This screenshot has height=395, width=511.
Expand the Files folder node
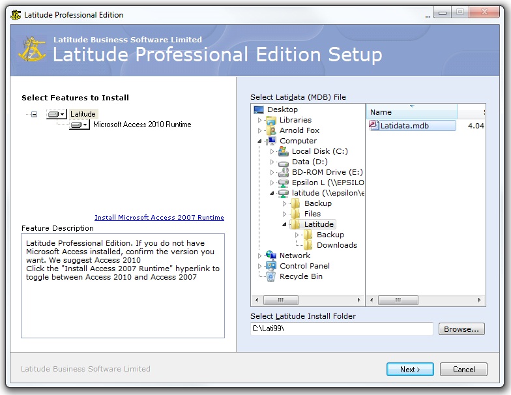285,214
